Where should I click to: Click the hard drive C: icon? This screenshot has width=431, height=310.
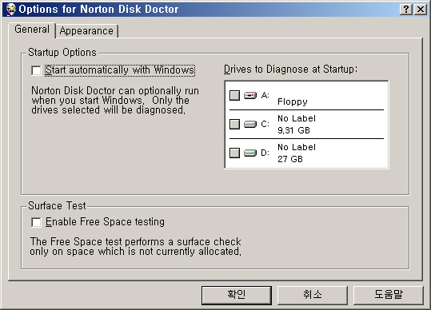click(x=250, y=124)
